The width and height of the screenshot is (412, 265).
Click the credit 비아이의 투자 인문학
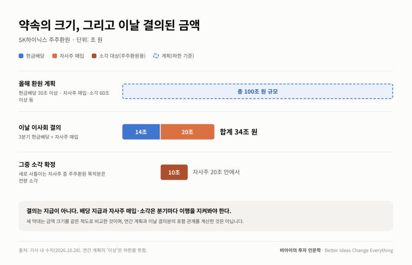click(x=300, y=250)
